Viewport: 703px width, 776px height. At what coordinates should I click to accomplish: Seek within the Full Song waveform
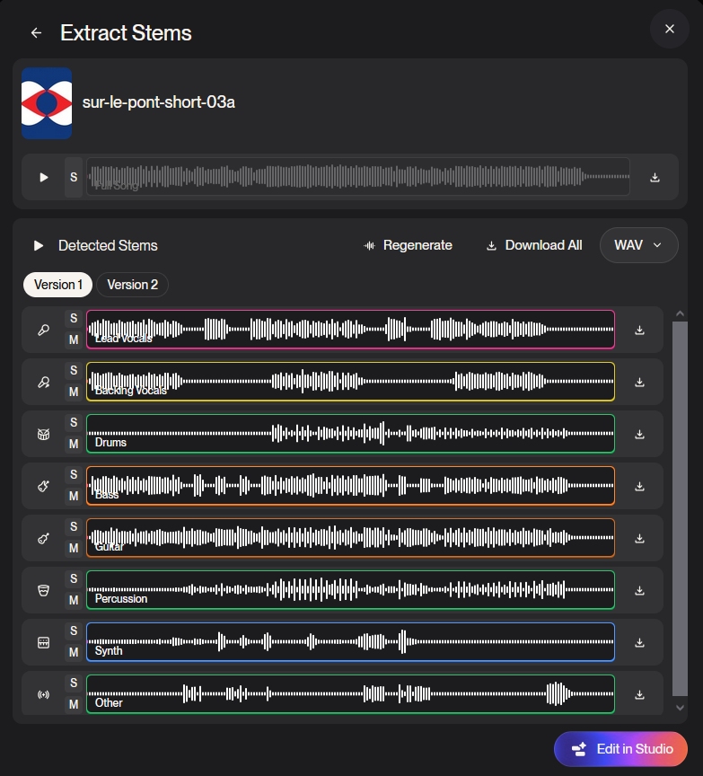click(358, 177)
